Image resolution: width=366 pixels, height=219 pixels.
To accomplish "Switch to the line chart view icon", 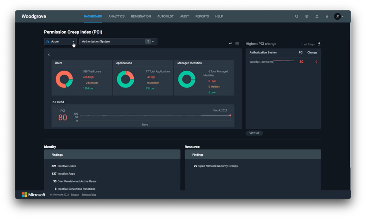I will (230, 44).
